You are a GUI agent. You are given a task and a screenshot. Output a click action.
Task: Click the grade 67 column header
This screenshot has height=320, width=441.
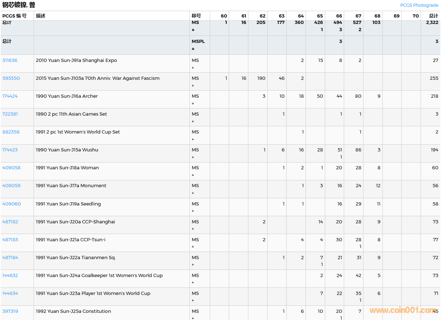coord(358,16)
